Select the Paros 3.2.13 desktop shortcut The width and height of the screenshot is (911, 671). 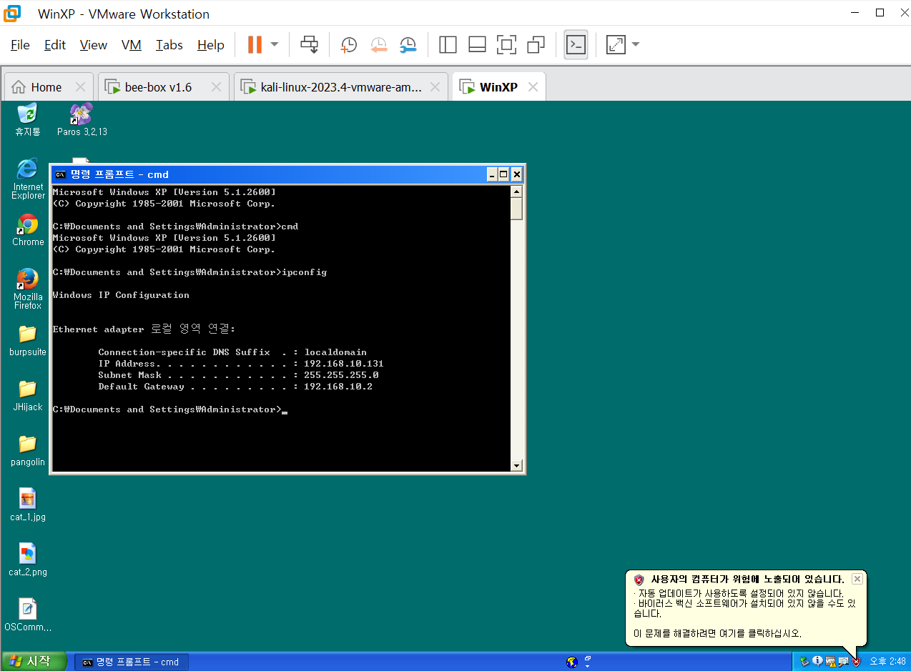82,119
